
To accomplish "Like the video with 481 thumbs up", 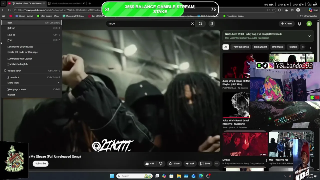I will click(149, 163).
